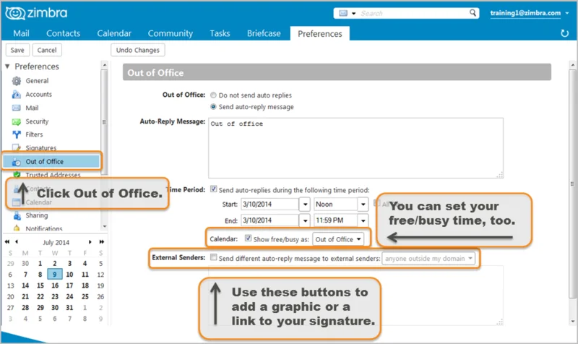The height and width of the screenshot is (344, 578).
Task: Select Do not send auto replies
Action: pyautogui.click(x=213, y=95)
